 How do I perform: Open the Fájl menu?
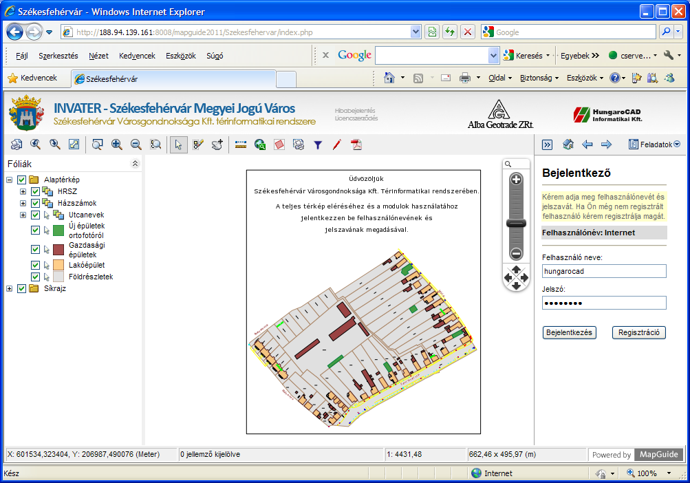pos(22,56)
